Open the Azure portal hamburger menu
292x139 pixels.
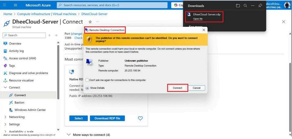(15, 5)
